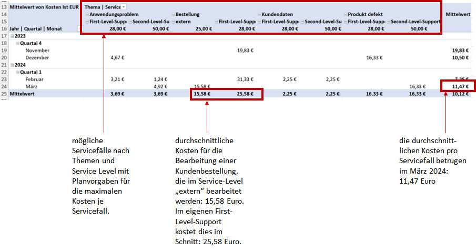The image size is (476, 251).
Task: Collapse the Quartal 1 row group
Action: (x=18, y=72)
